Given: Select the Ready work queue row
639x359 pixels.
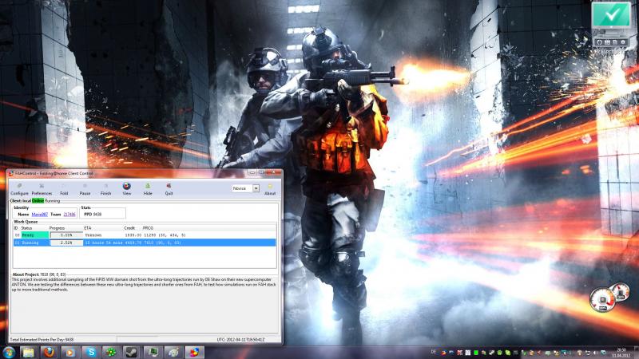Looking at the screenshot, I should [145, 235].
